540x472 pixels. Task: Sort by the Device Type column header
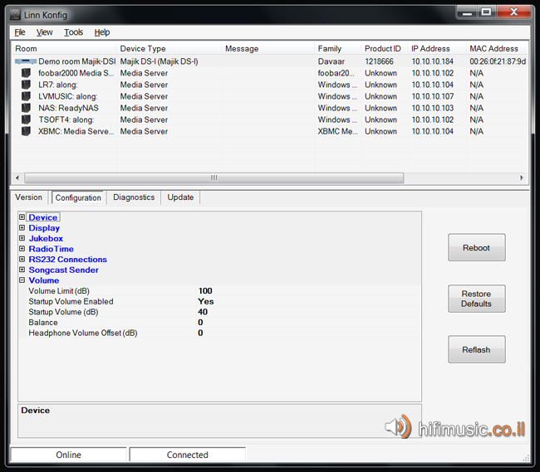(x=169, y=48)
